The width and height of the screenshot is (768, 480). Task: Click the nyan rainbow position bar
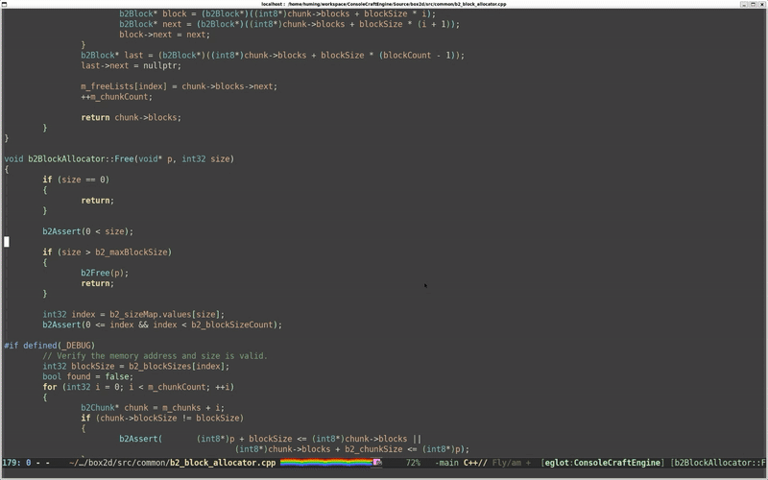coord(326,463)
